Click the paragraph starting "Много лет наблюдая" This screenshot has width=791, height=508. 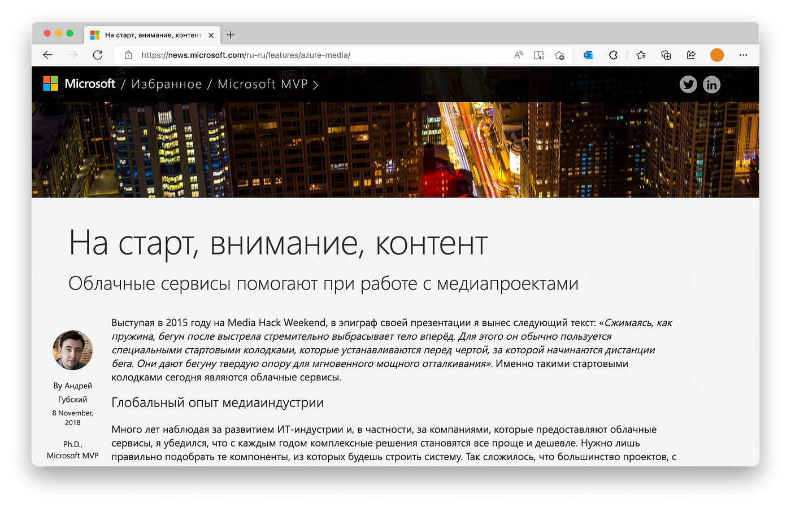pos(394,443)
